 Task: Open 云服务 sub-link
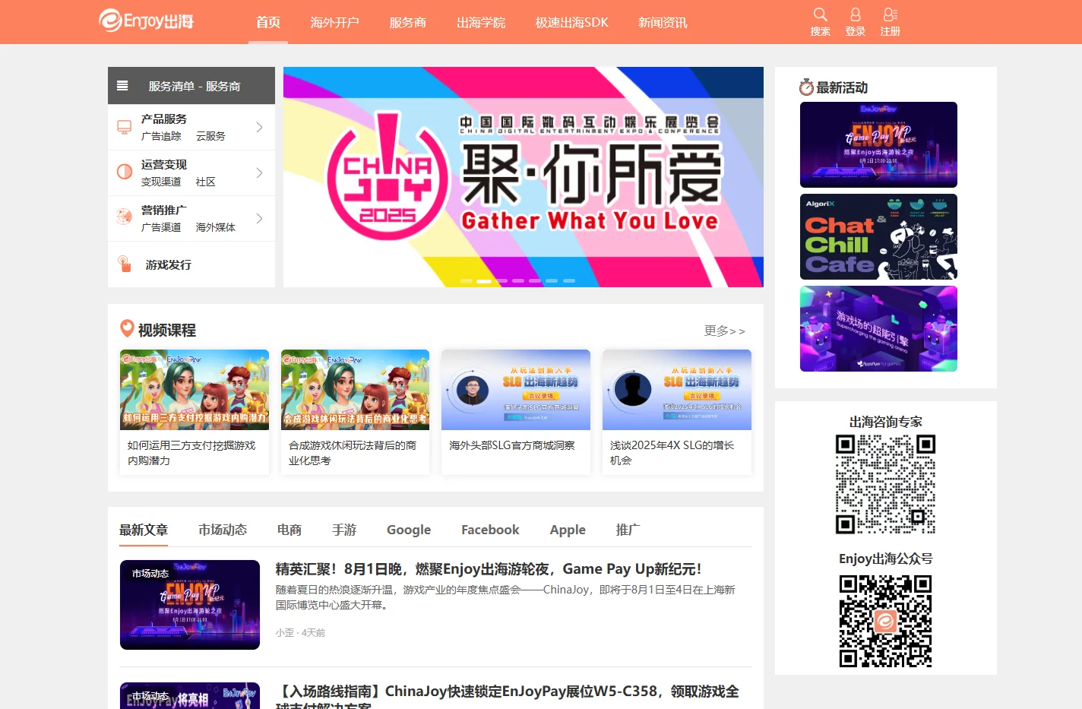pyautogui.click(x=210, y=136)
